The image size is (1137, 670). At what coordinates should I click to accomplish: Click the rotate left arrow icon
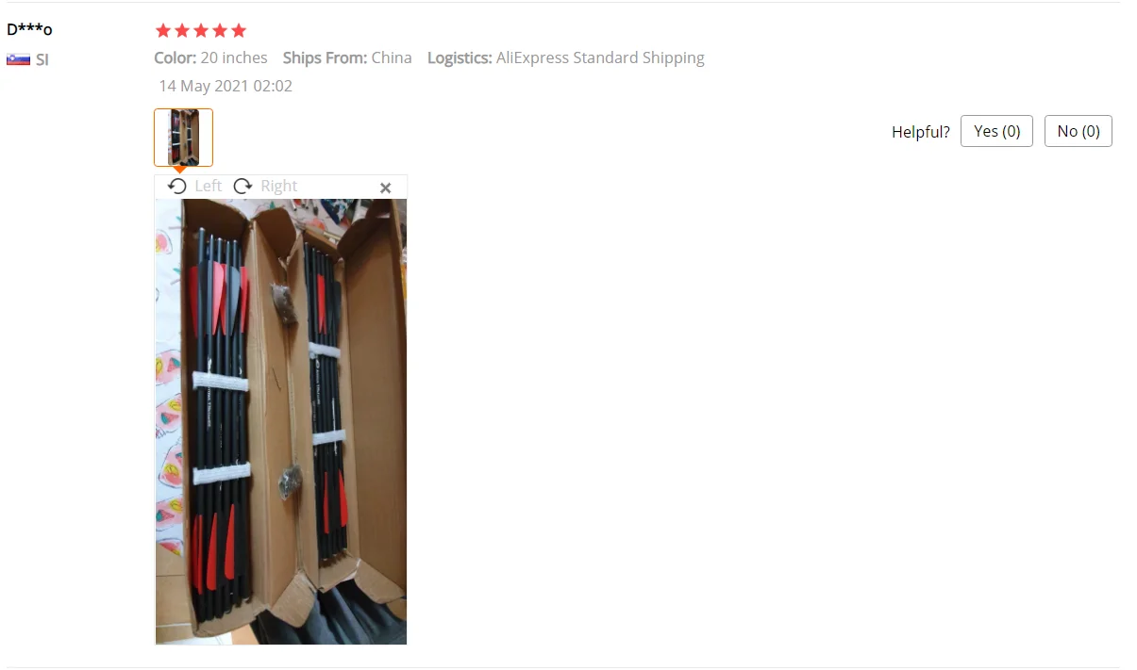176,186
